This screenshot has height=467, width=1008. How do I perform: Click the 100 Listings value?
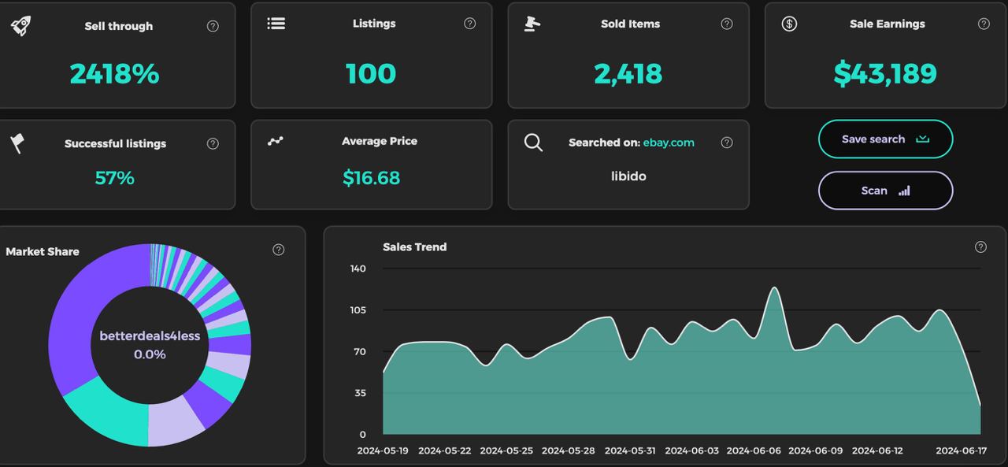371,74
